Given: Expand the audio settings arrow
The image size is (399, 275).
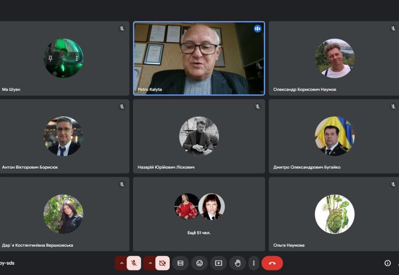Looking at the screenshot, I should [121, 263].
